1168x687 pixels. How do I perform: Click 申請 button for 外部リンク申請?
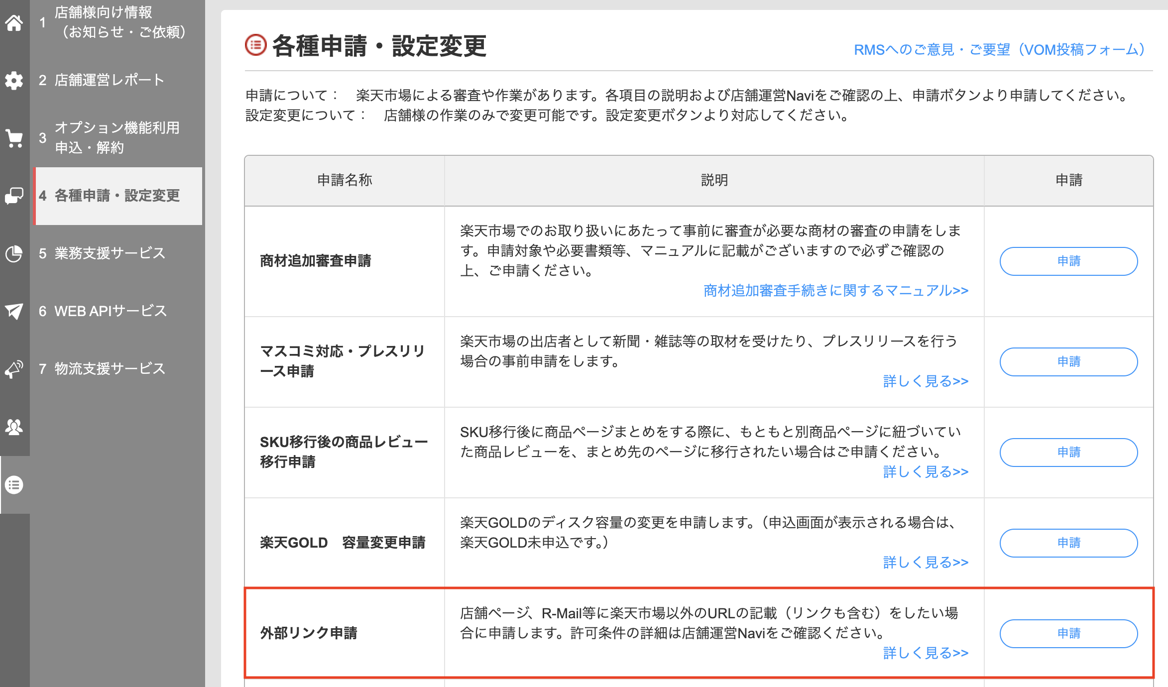1068,634
